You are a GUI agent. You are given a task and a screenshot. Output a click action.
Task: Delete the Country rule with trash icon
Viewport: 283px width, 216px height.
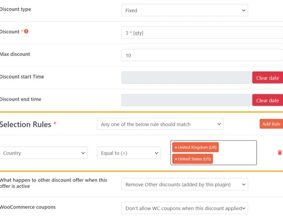click(x=280, y=153)
